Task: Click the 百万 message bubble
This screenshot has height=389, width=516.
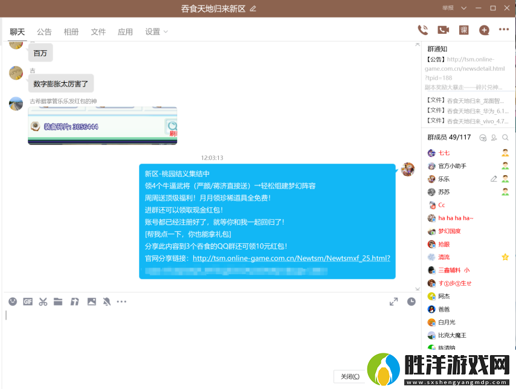Action: [40, 53]
